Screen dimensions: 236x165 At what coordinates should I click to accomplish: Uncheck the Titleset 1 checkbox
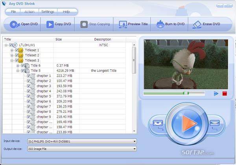pyautogui.click(x=17, y=50)
